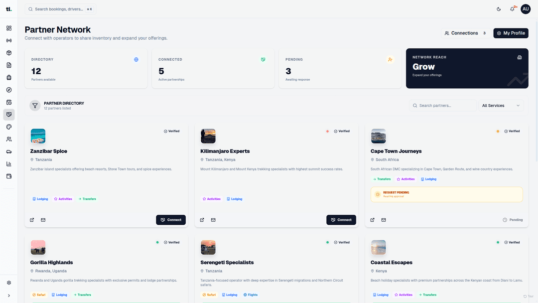Toggle dark mode using the moon icon
Screen dimensions: 538x303
point(498,9)
